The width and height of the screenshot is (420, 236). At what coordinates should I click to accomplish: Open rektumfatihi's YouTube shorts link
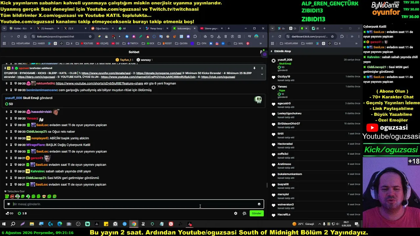tap(99, 84)
